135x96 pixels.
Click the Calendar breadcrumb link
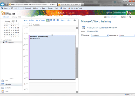point(6,17)
